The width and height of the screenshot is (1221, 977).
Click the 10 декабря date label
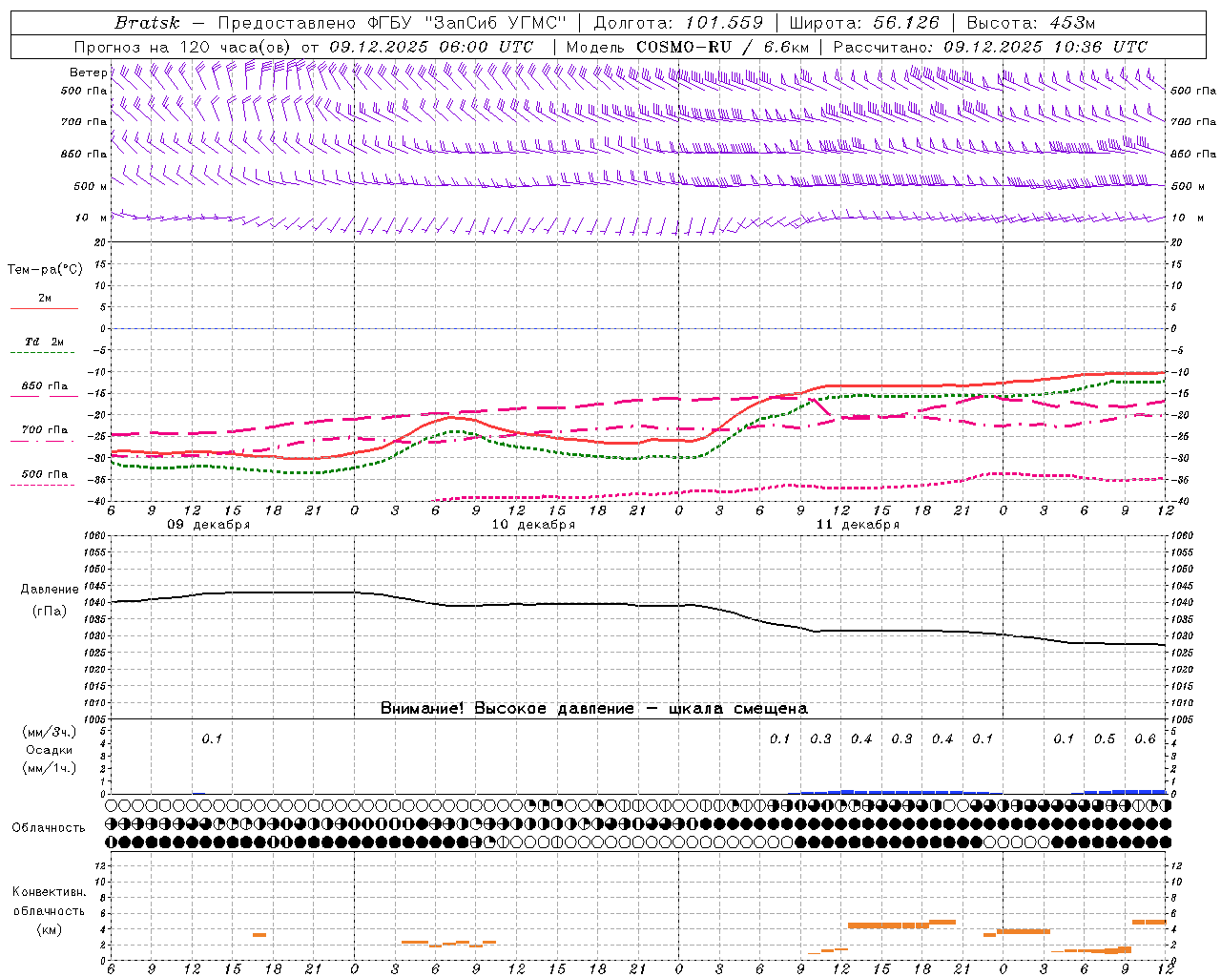point(533,525)
